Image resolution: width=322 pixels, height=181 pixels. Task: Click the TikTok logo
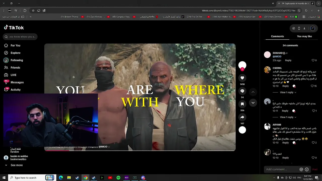click(x=14, y=28)
